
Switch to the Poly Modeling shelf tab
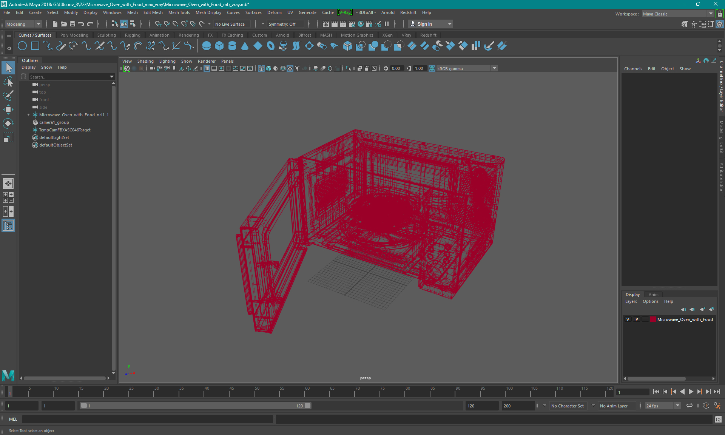point(74,35)
